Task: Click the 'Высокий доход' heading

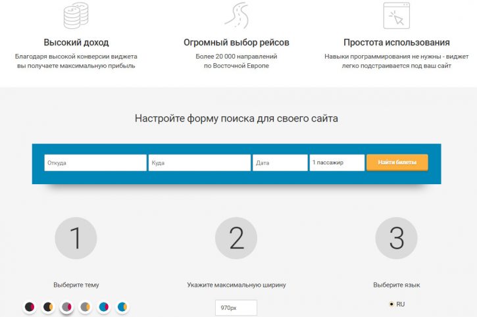Action: (76, 42)
